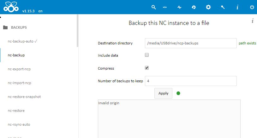Click the 'path exists' status text

(x=247, y=43)
